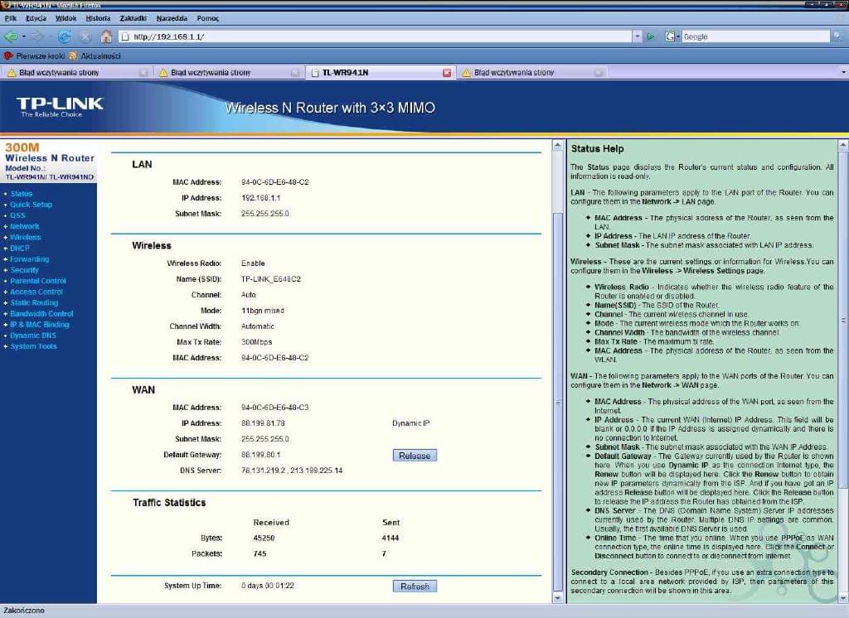The height and width of the screenshot is (618, 849).
Task: Switch to the TL-WR941N tab
Action: (x=381, y=73)
